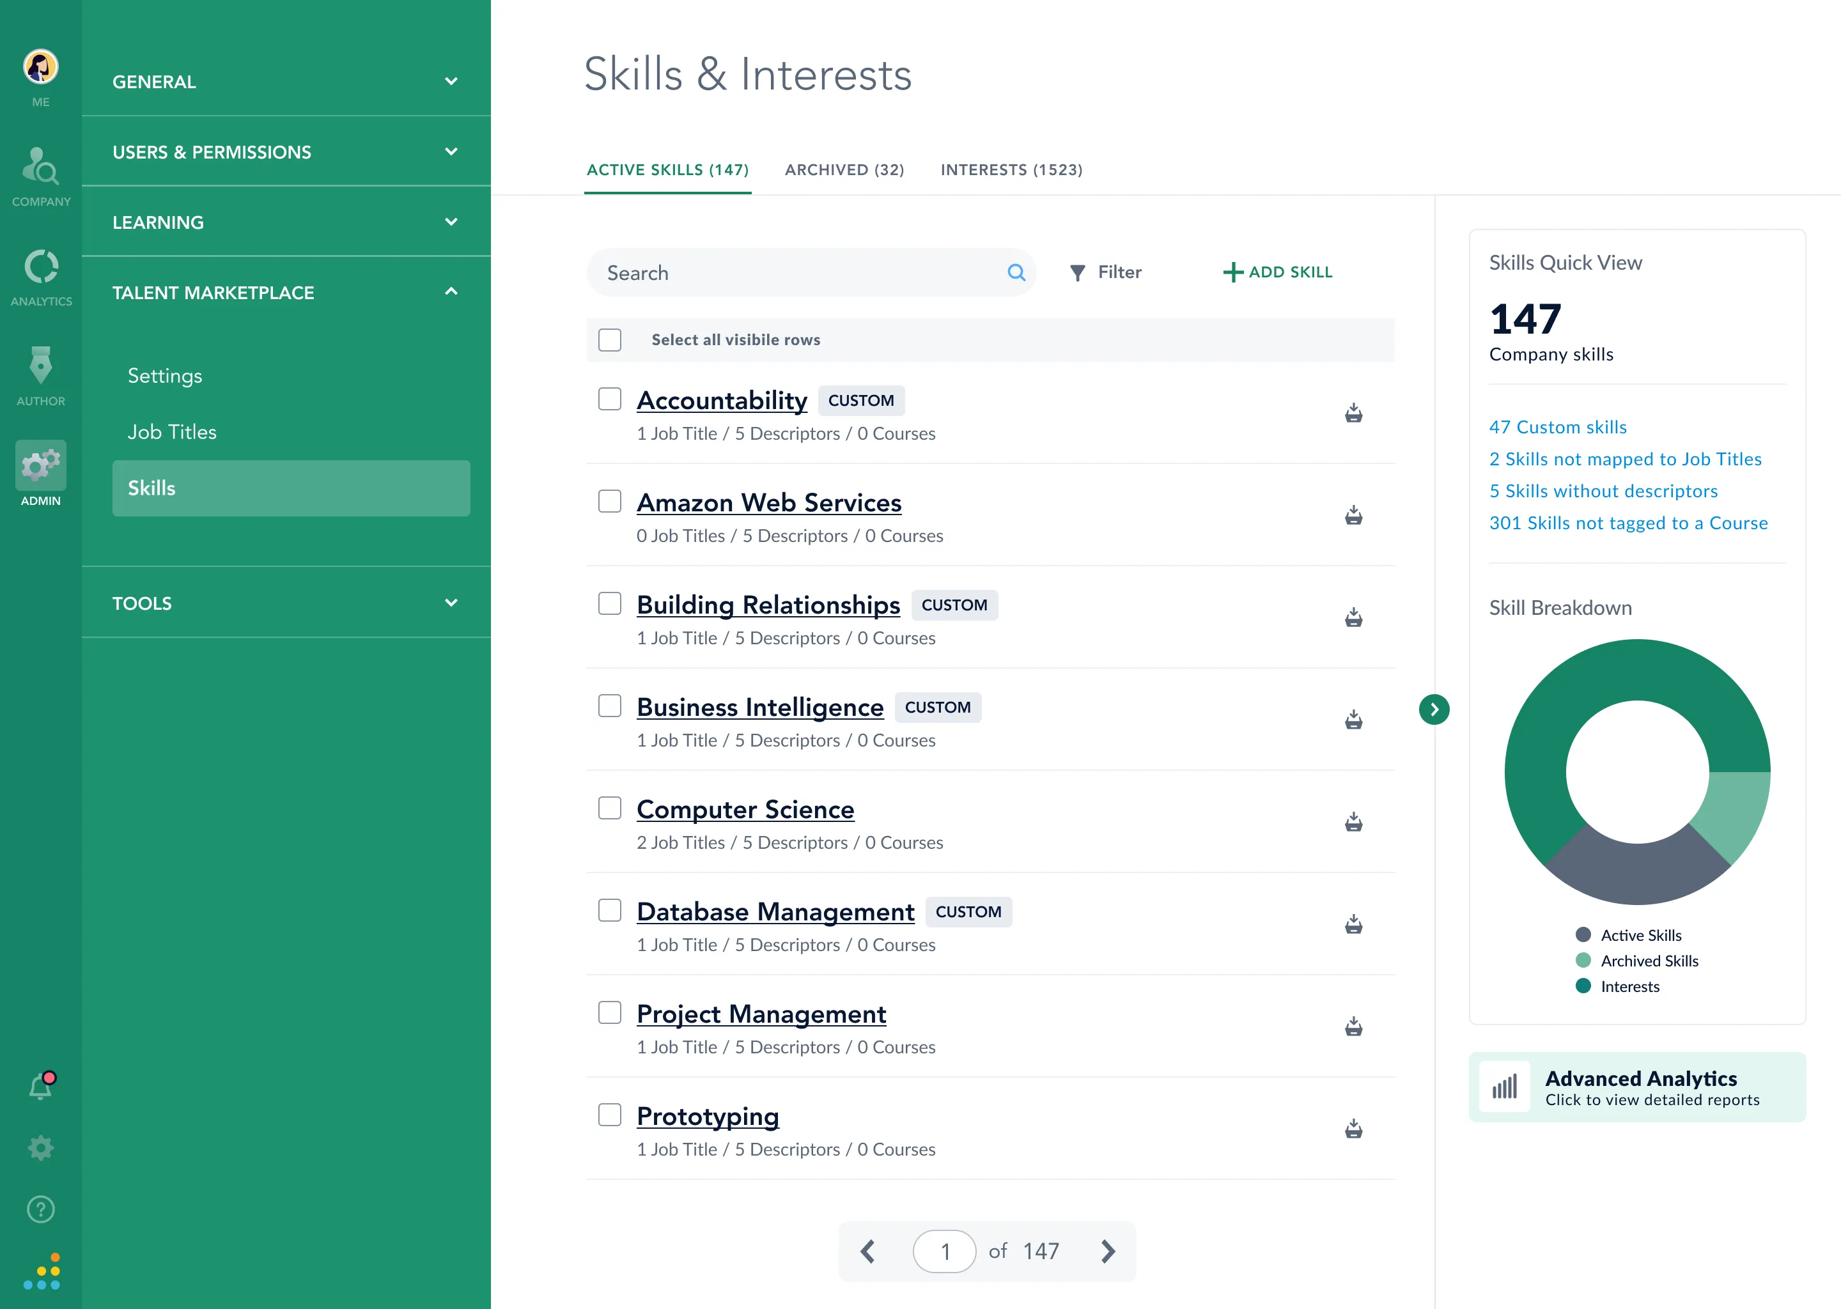Switch to the Archived (32) tab
The height and width of the screenshot is (1309, 1841).
[x=844, y=170]
